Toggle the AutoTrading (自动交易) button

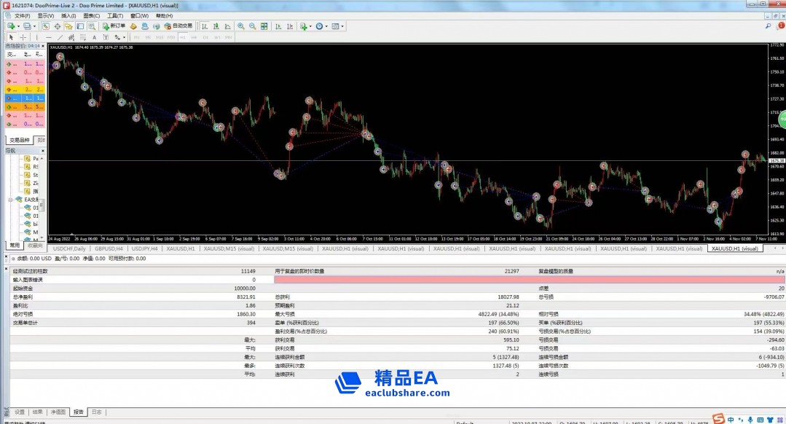coord(178,26)
